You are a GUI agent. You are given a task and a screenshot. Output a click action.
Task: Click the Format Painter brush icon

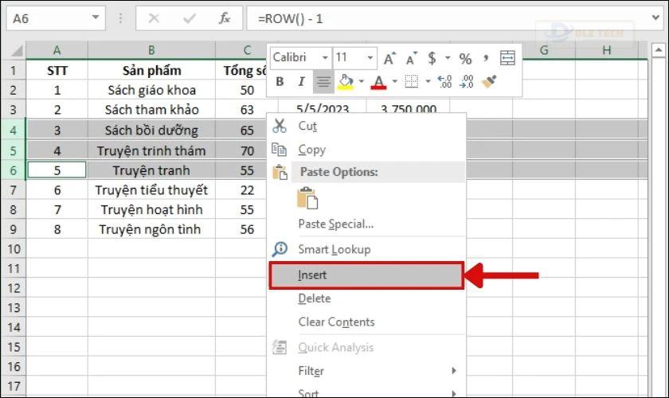click(x=489, y=81)
